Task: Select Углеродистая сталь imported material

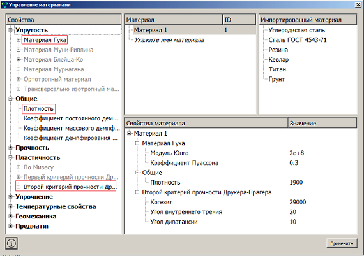Action: coord(297,30)
